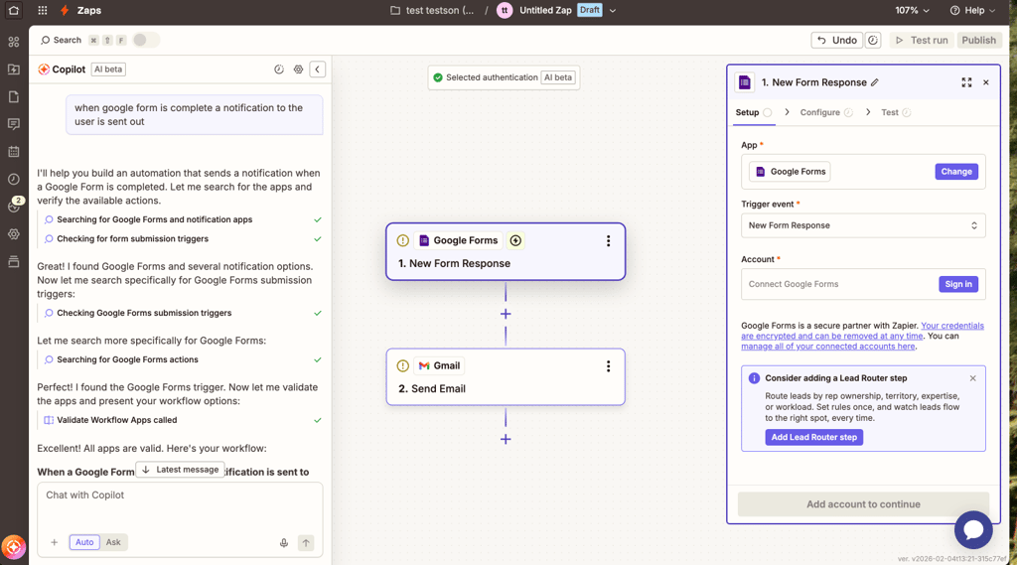Open the notes page icon in sidebar
Image resolution: width=1017 pixels, height=565 pixels.
14,96
